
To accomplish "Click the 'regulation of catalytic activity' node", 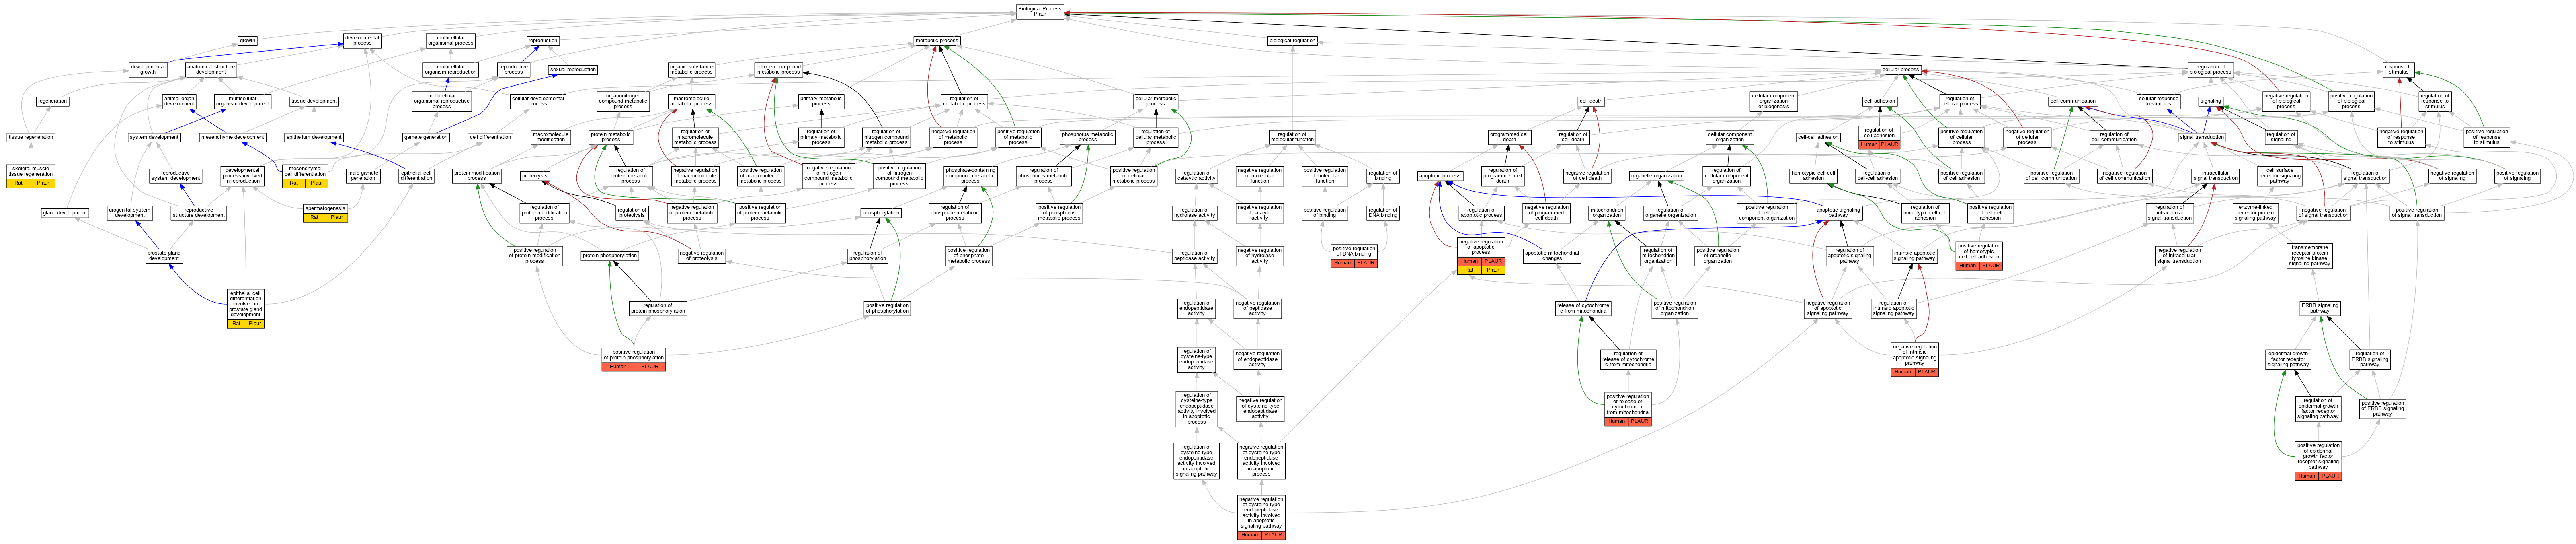I will (1196, 176).
